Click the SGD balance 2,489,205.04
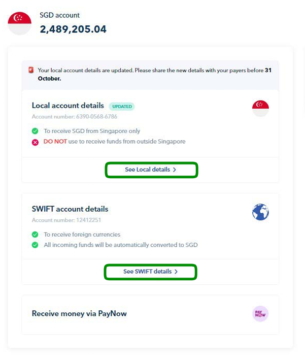The width and height of the screenshot is (305, 362). point(73,29)
